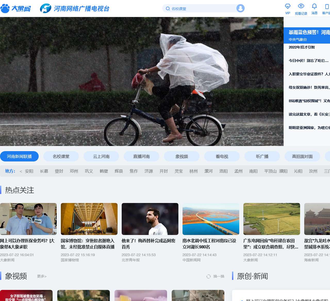Choose 长葛 in the region list

(44, 171)
